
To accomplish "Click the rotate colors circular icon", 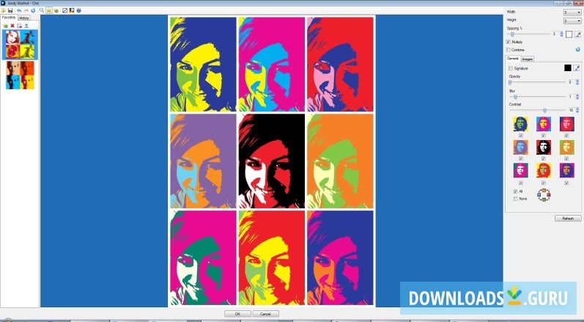I will 544,195.
